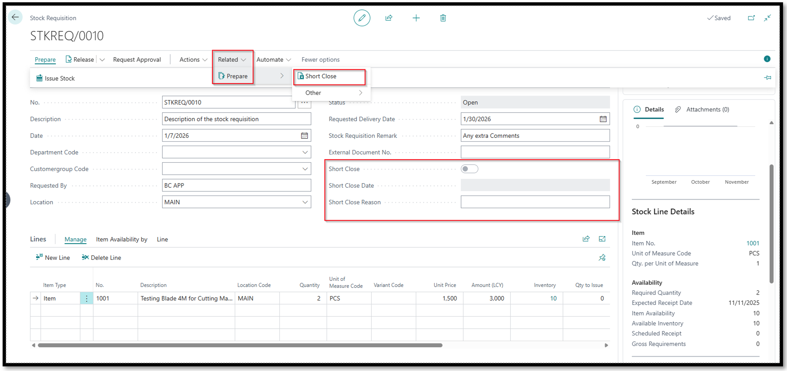Click the plus icon for new record
This screenshot has width=787, height=371.
tap(416, 18)
